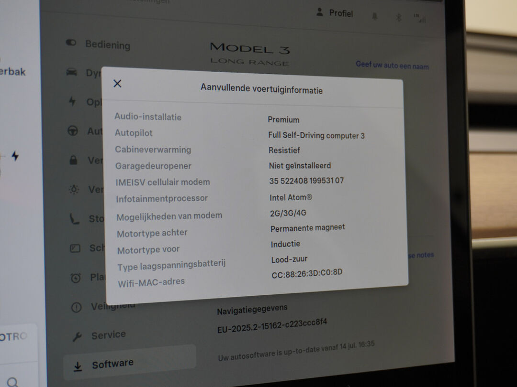
Task: Open scheduling via the alarm clock icon
Action: point(76,278)
